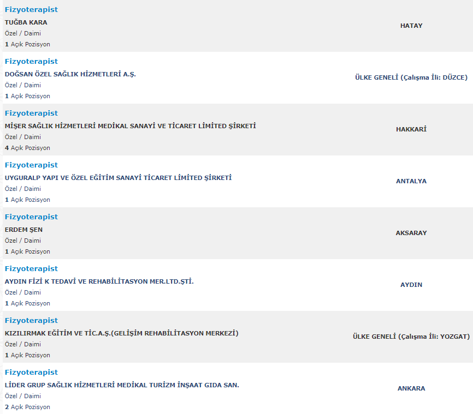Select the MİŞER SAĞLIK HİZMETLERİ company name
The image size is (473, 414).
pos(130,126)
